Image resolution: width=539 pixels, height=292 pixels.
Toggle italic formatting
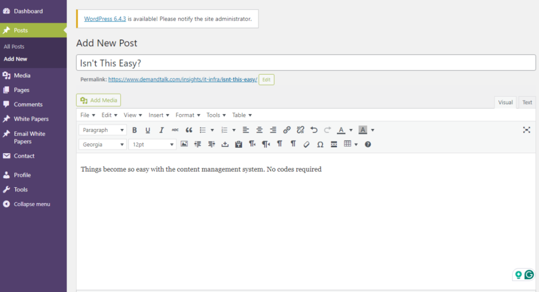[x=161, y=130]
